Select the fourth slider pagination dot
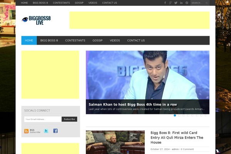231x154 pixels. [188, 115]
